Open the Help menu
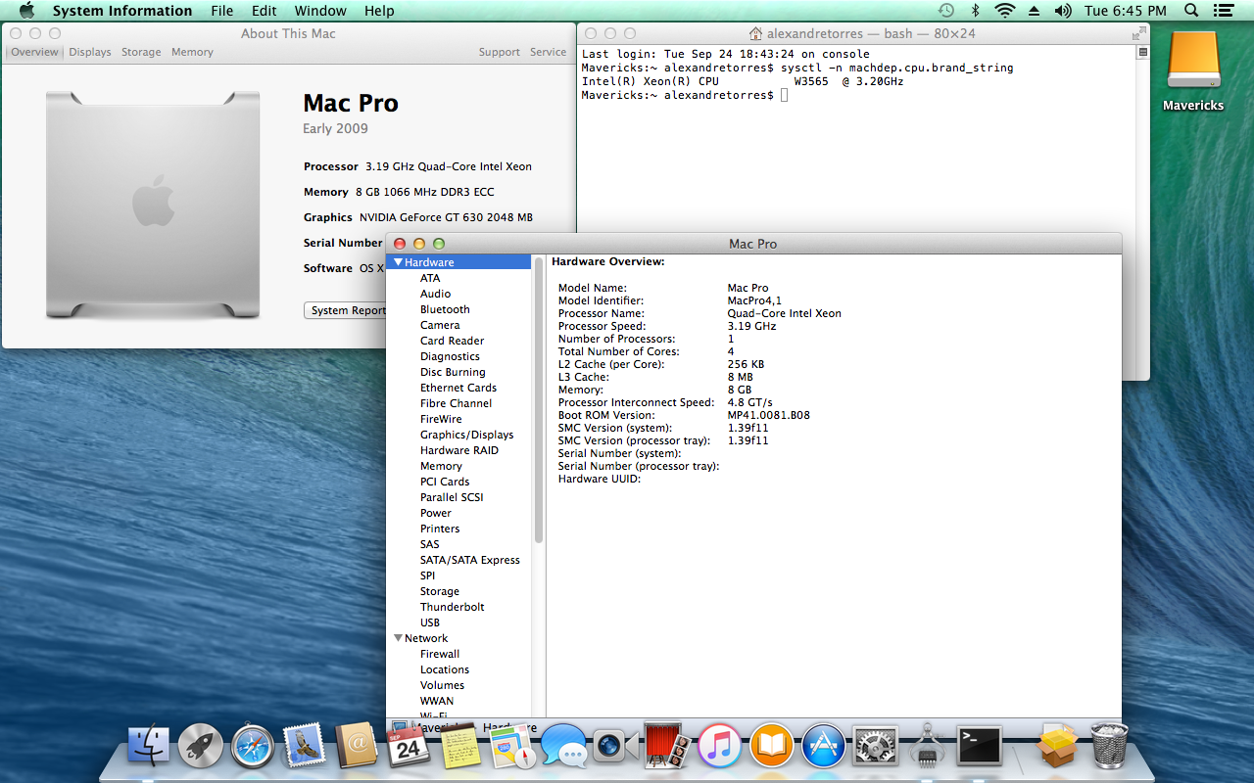 pyautogui.click(x=379, y=11)
